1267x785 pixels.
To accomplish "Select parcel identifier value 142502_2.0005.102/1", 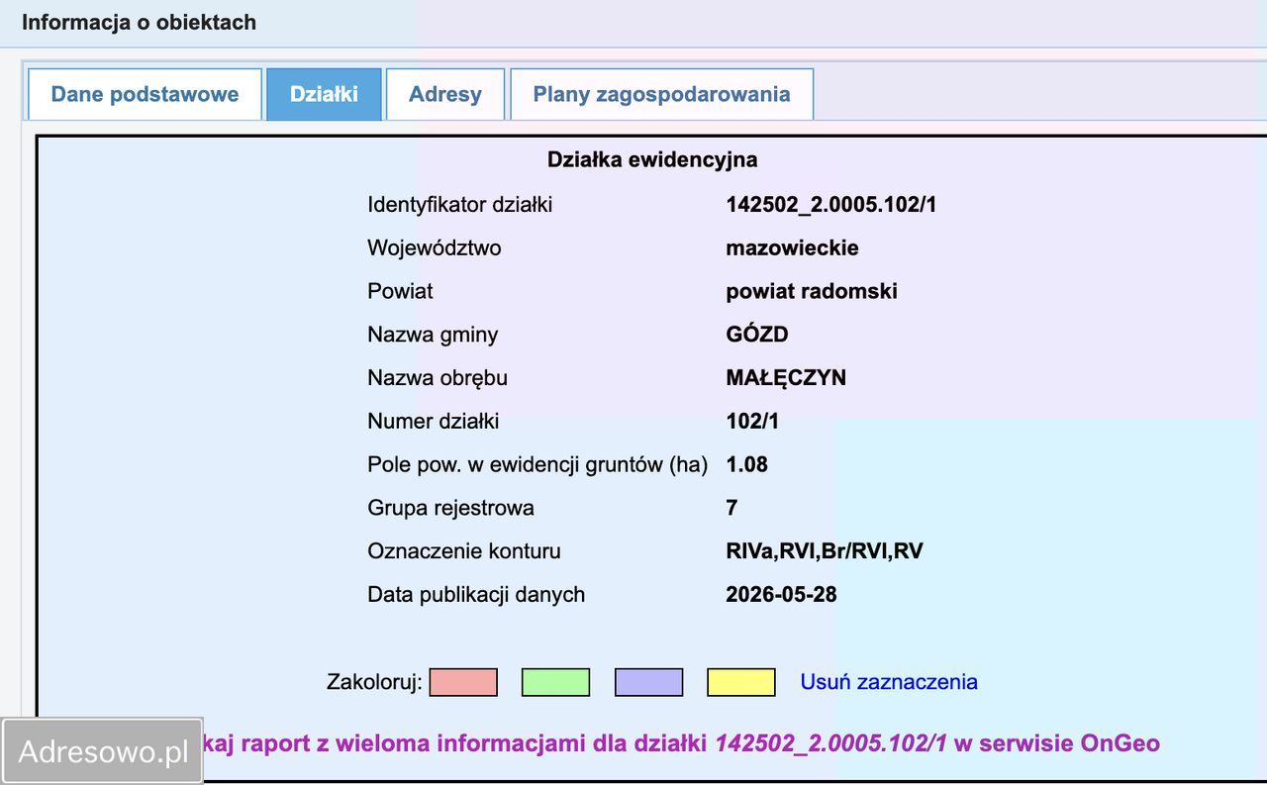I will pyautogui.click(x=831, y=205).
